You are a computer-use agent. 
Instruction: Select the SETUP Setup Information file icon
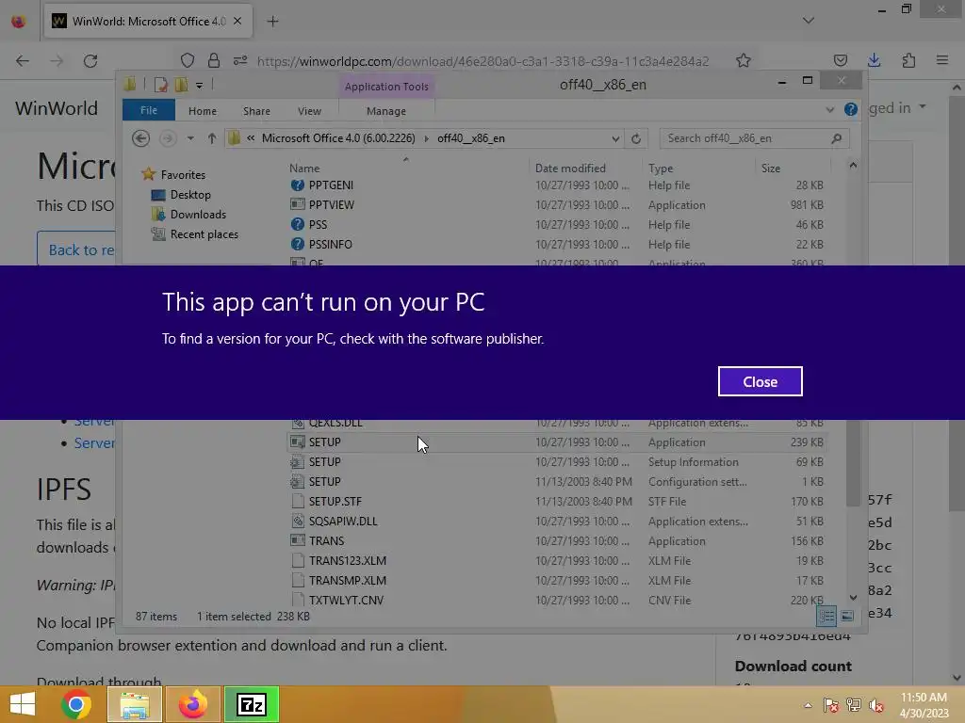pos(297,461)
